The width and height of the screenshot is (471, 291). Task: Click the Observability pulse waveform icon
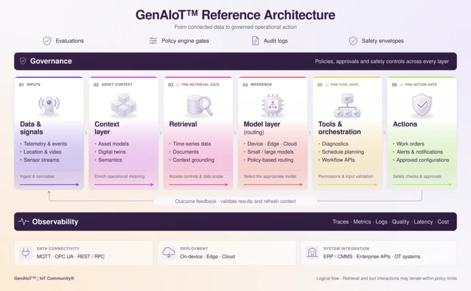pos(23,221)
